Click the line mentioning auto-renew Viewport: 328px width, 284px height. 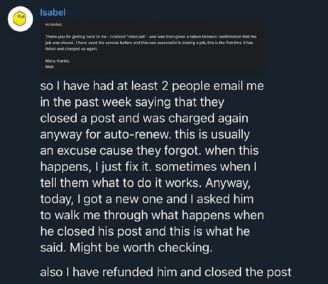click(x=145, y=135)
